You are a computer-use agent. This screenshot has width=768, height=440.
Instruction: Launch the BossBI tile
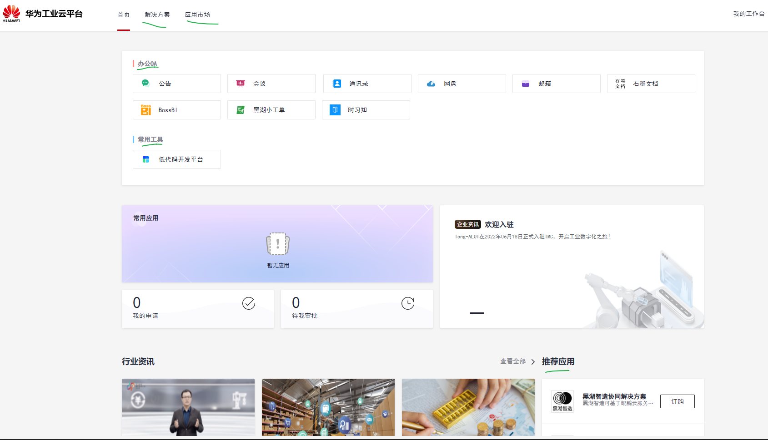[177, 110]
